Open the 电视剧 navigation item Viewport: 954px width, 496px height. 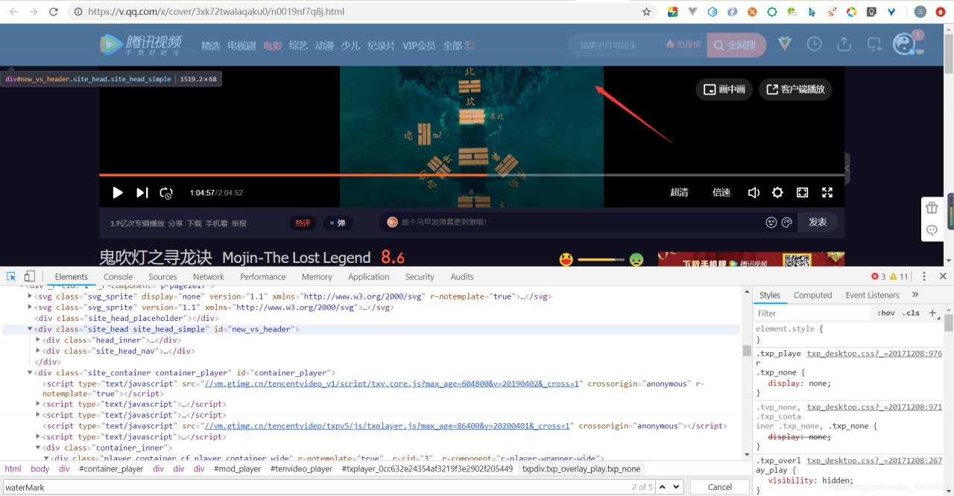click(x=241, y=45)
